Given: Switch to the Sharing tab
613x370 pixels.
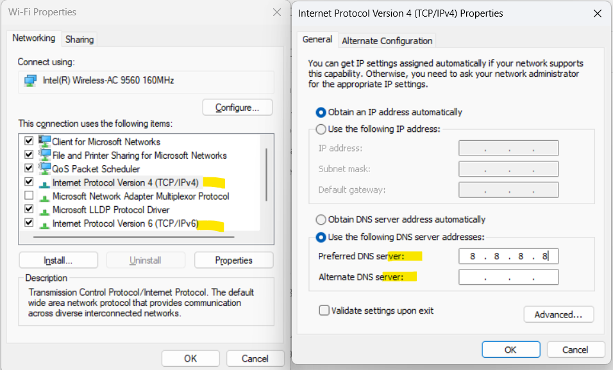Looking at the screenshot, I should point(80,39).
